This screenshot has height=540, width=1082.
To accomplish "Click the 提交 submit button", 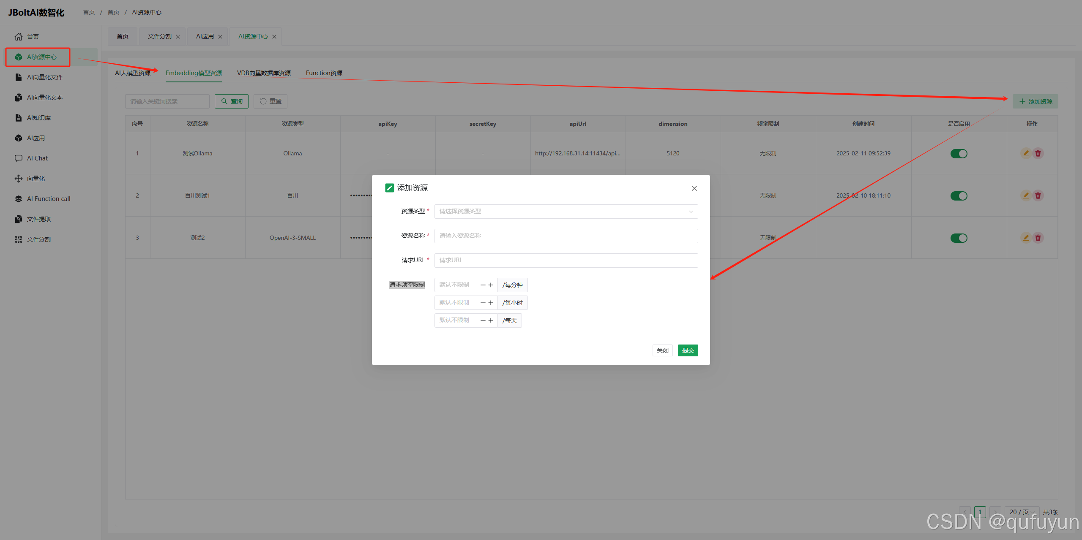I will [x=688, y=350].
